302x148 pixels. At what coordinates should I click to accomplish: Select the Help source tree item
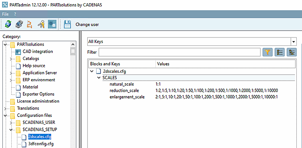34,66
